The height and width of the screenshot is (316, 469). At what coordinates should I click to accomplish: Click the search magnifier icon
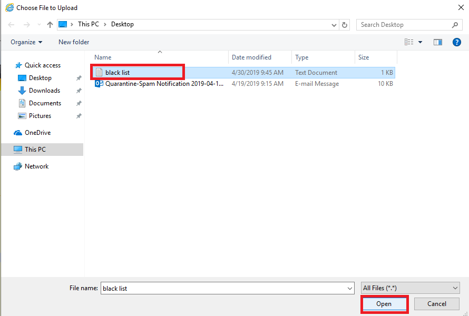(x=455, y=25)
